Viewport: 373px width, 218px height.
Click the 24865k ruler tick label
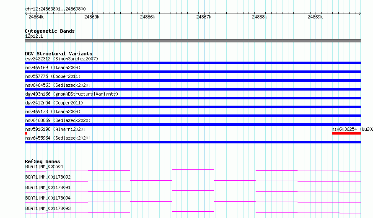[x=92, y=17]
